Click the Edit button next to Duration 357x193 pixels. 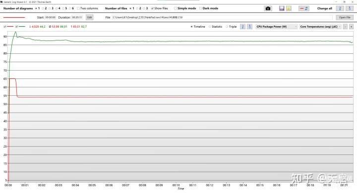pos(89,17)
